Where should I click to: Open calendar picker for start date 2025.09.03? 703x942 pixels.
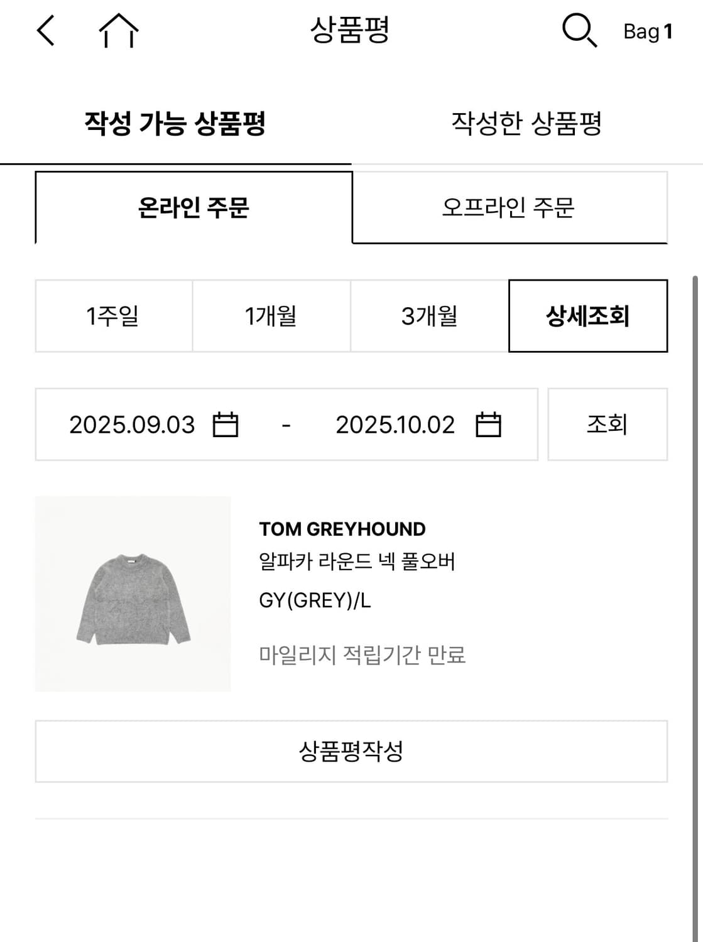tap(227, 424)
